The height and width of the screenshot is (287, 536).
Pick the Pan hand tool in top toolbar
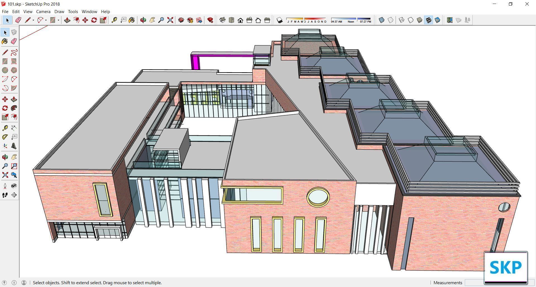(x=152, y=20)
